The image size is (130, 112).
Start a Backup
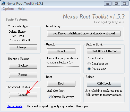23,66
